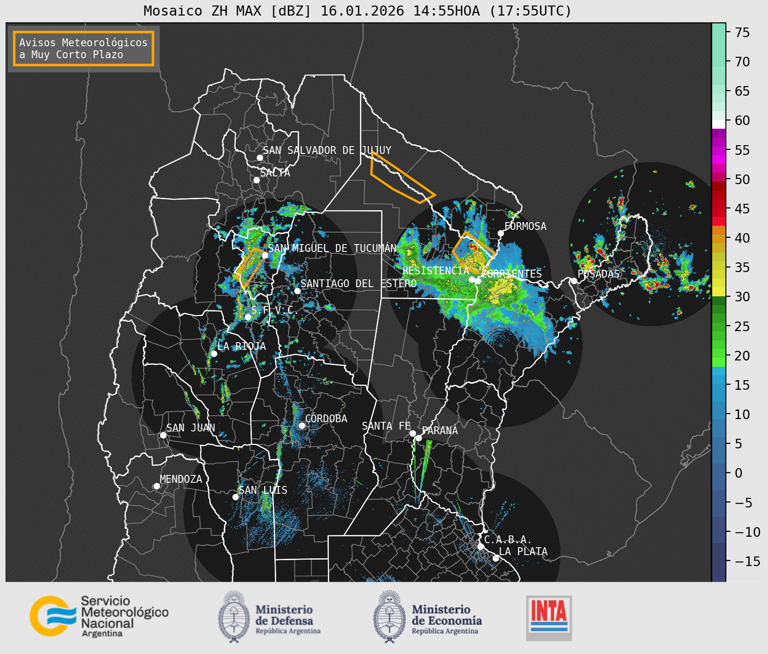Click the Córdoba city dot
The height and width of the screenshot is (654, 768).
click(302, 425)
